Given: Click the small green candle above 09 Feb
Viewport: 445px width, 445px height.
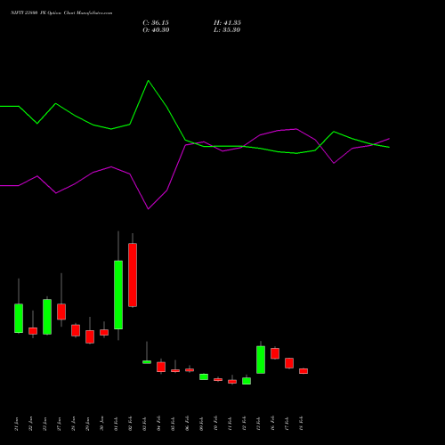Looking at the screenshot, I should pos(204,376).
